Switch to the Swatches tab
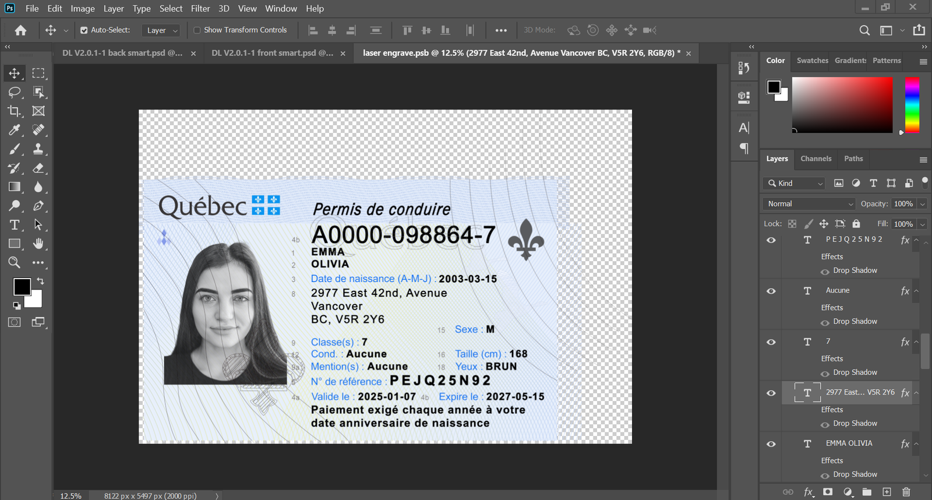The width and height of the screenshot is (932, 500). (x=812, y=61)
